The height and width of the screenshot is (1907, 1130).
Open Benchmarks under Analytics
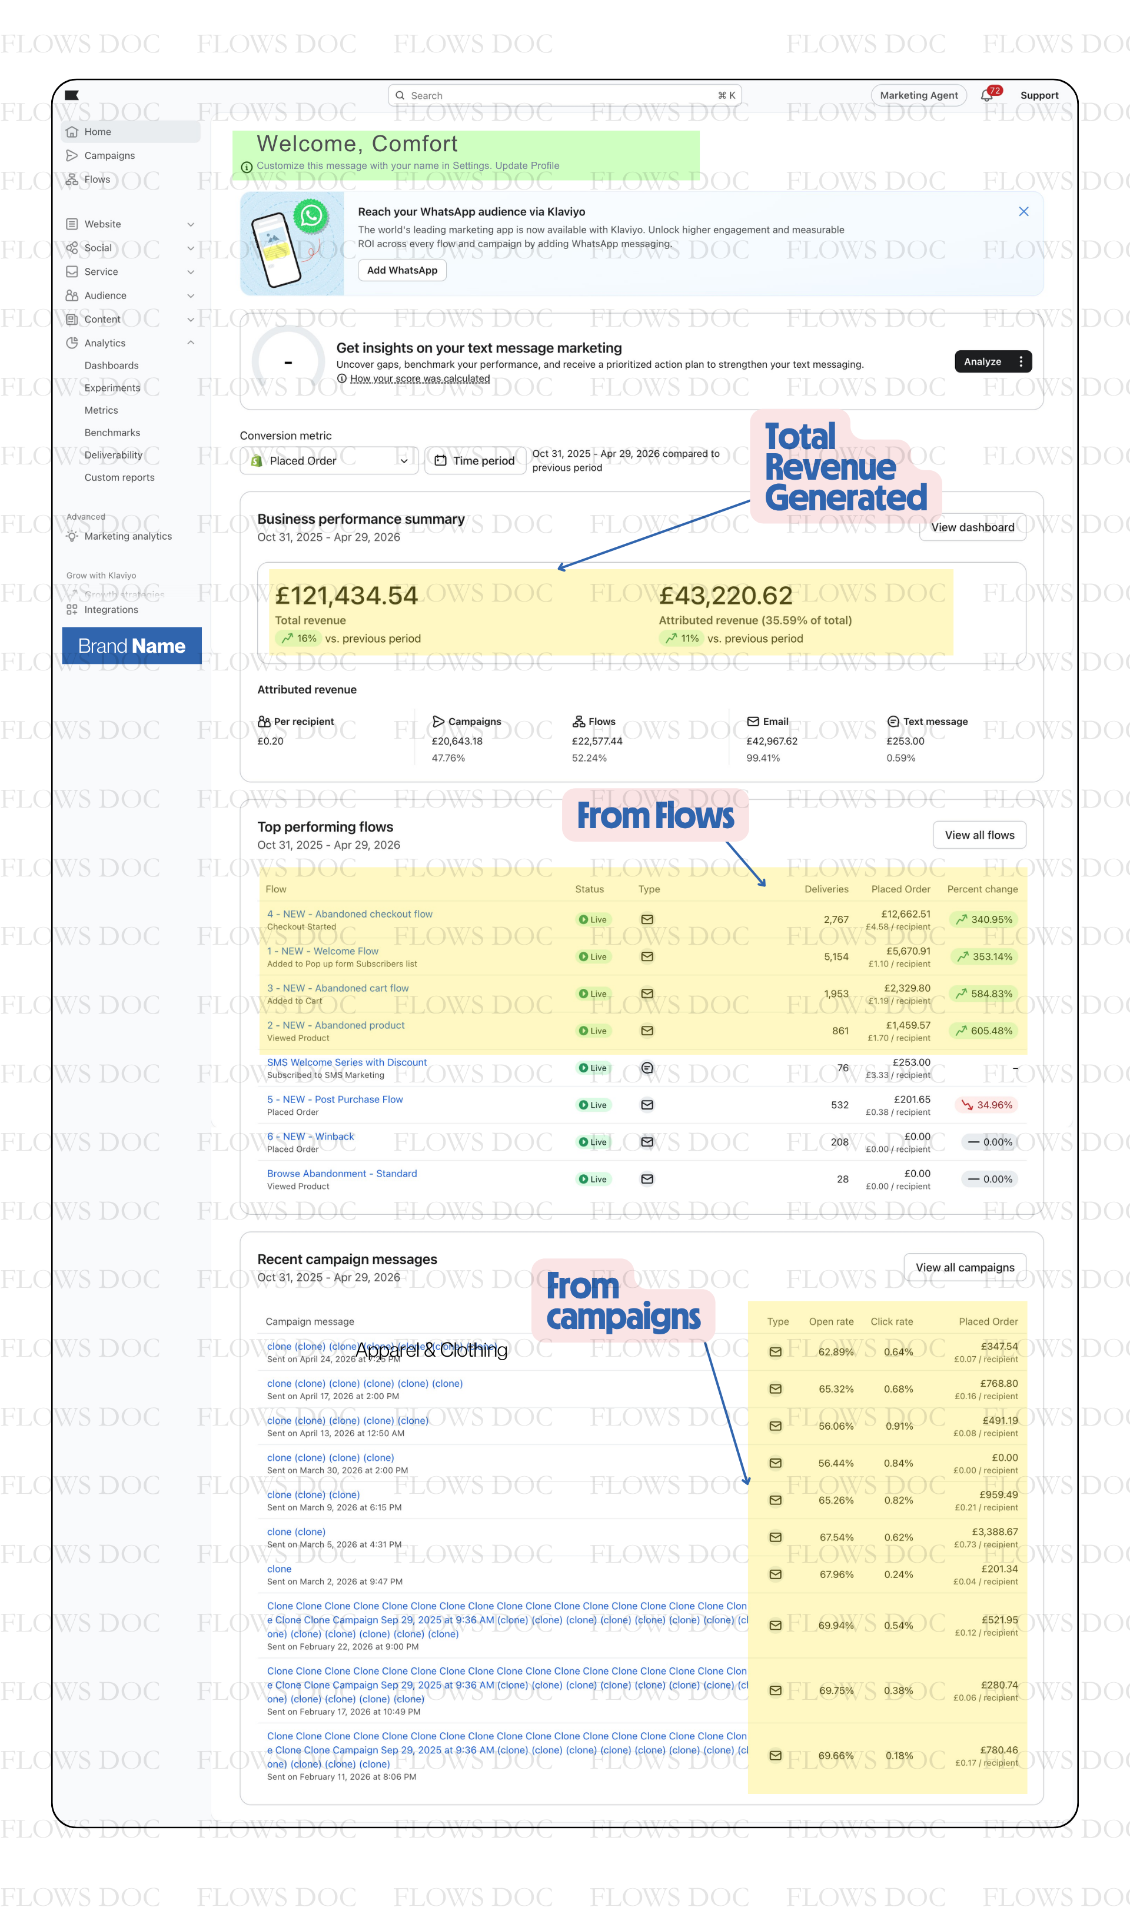pos(112,433)
